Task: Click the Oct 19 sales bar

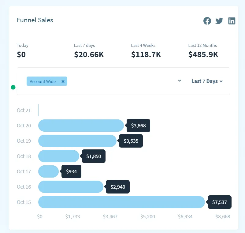Action: click(x=77, y=141)
